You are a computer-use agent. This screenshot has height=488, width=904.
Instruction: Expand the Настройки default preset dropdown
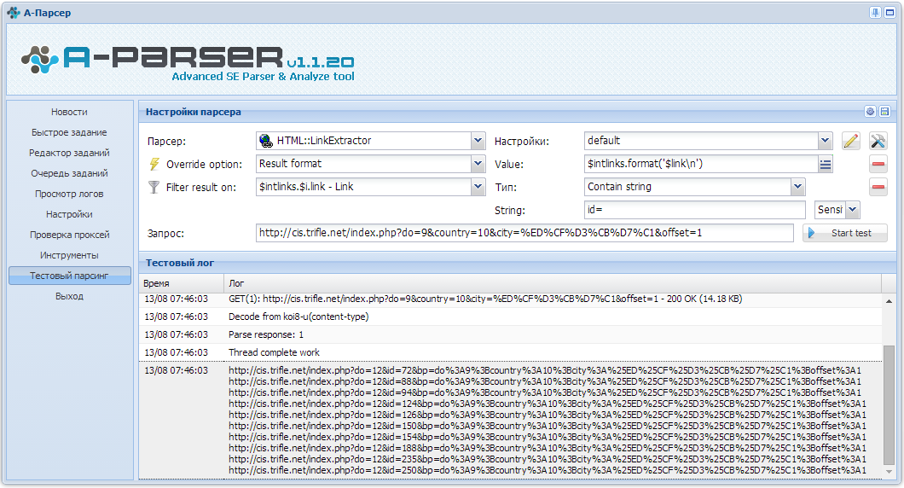825,141
